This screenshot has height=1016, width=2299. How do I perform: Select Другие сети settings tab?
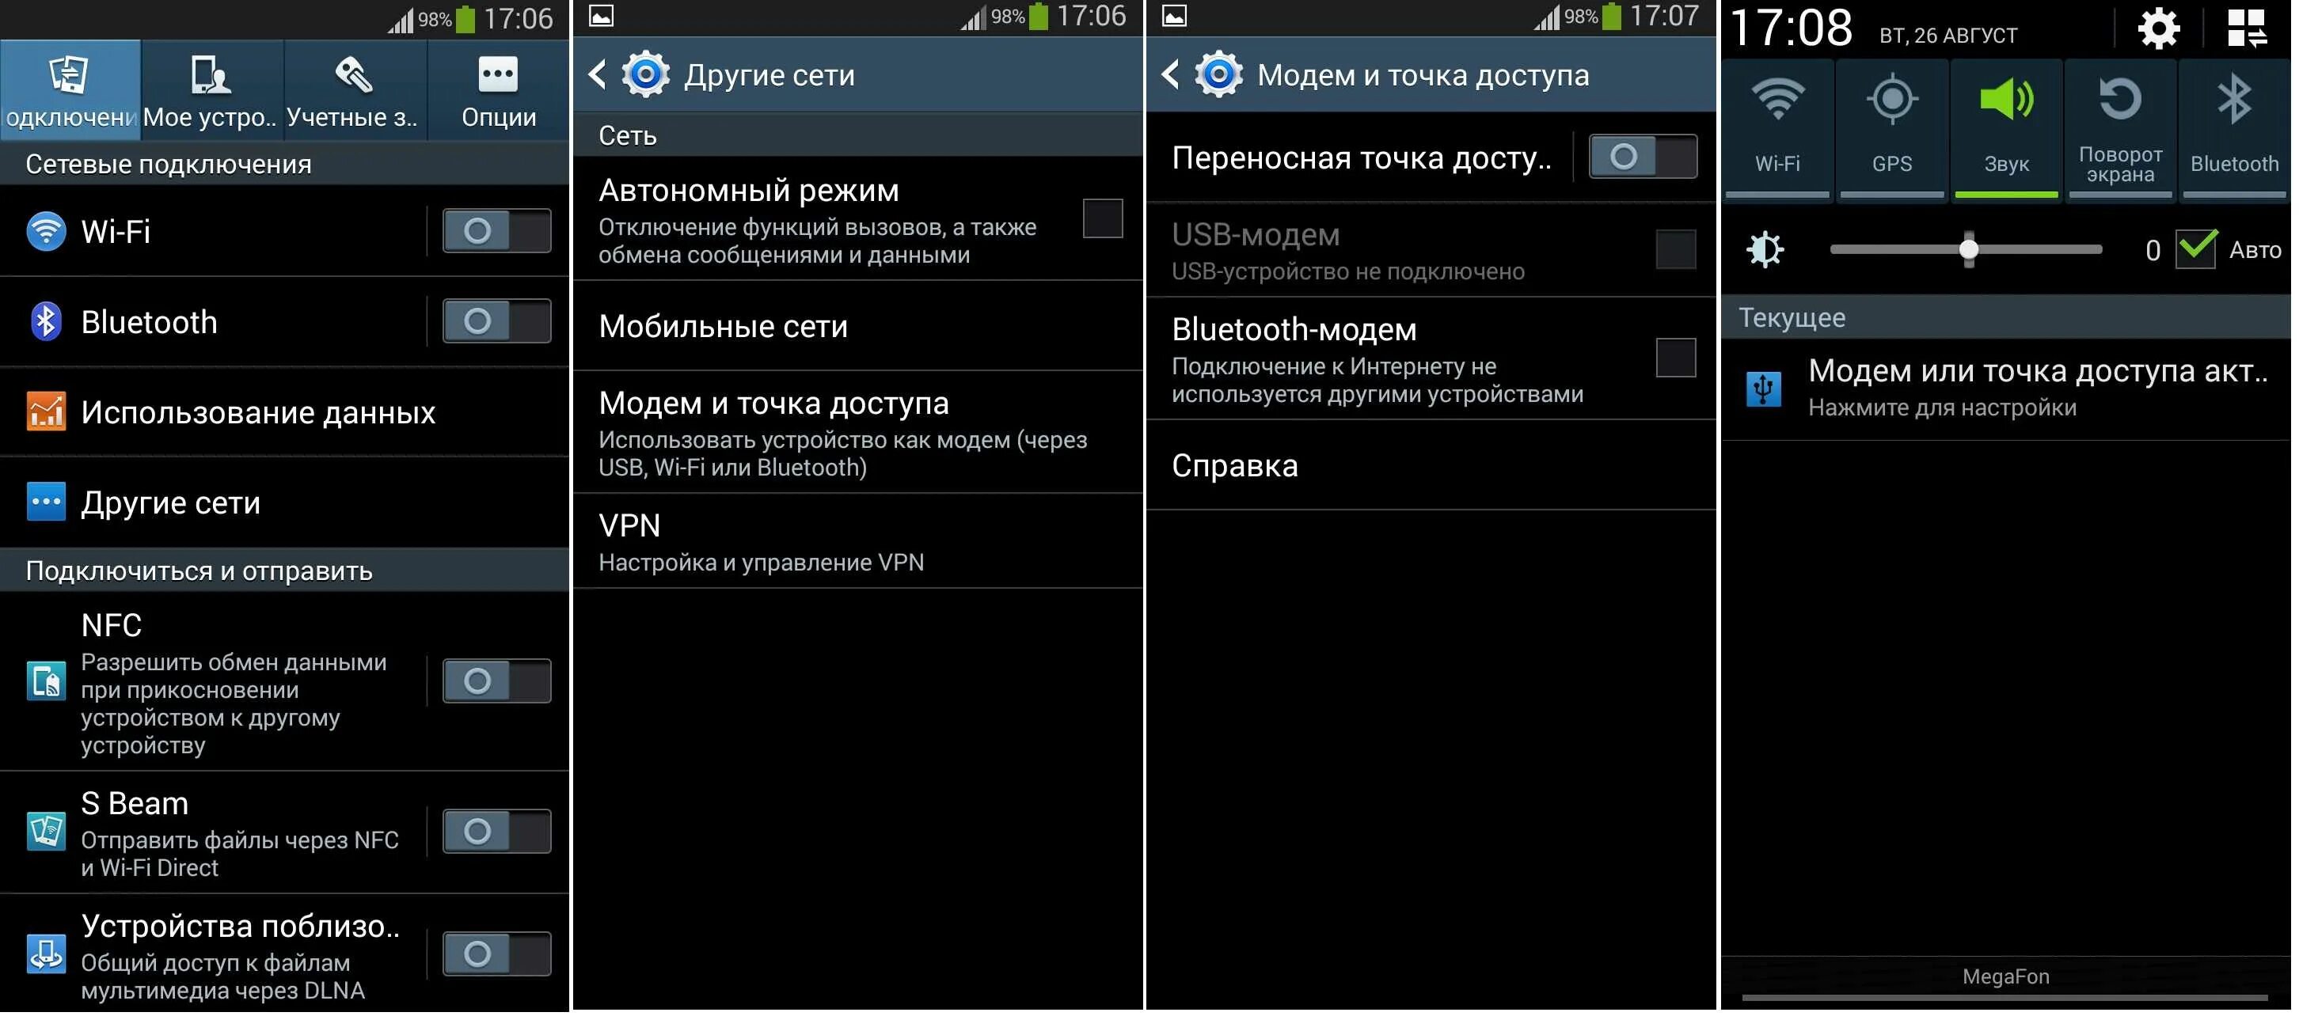click(173, 500)
